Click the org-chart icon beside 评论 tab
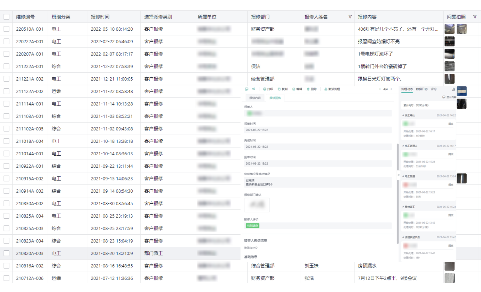This screenshot has height=292, width=481. [453, 89]
